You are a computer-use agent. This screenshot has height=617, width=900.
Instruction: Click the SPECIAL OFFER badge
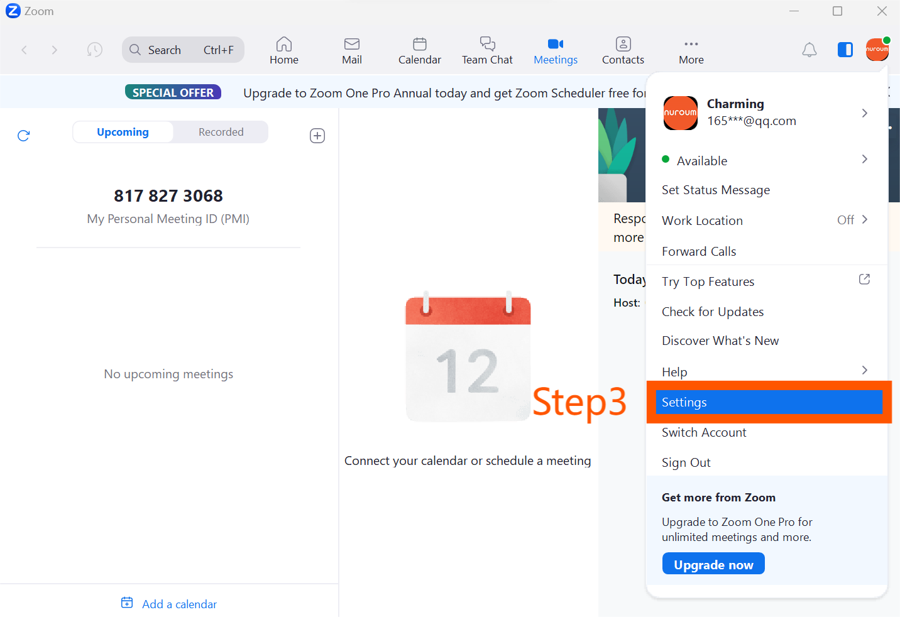173,92
